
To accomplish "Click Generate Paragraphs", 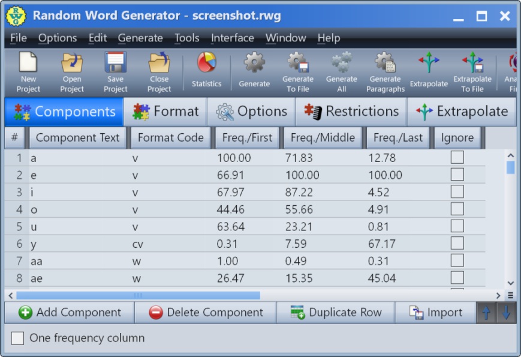I will click(x=385, y=71).
